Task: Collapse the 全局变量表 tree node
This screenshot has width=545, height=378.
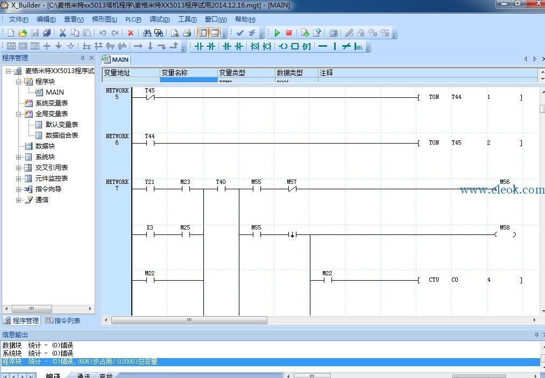Action: tap(18, 114)
